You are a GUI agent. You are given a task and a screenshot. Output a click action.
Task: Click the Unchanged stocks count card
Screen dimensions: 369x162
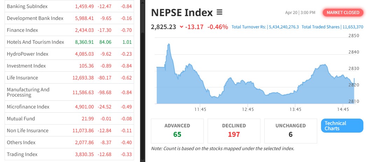coord(291,131)
